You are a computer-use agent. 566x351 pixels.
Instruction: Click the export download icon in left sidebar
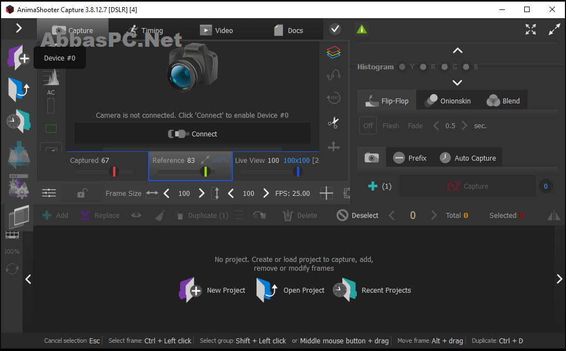click(19, 155)
